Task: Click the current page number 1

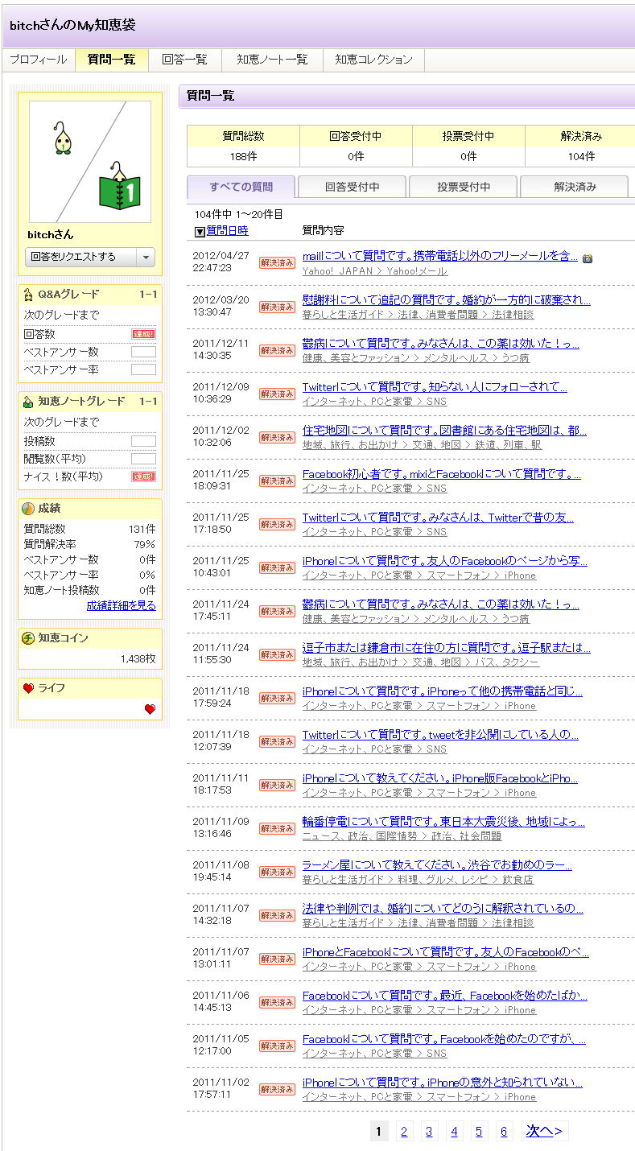Action: click(379, 1132)
